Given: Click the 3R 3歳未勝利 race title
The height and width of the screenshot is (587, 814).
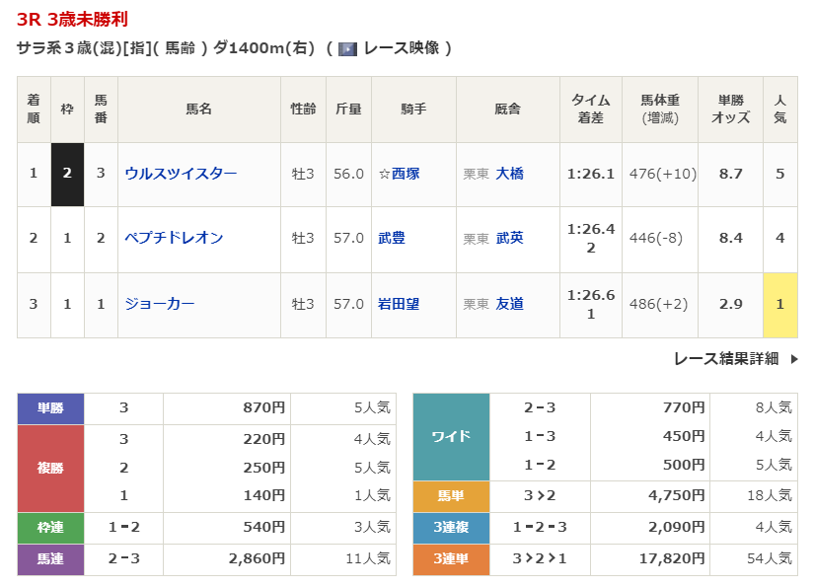Looking at the screenshot, I should pos(72,19).
